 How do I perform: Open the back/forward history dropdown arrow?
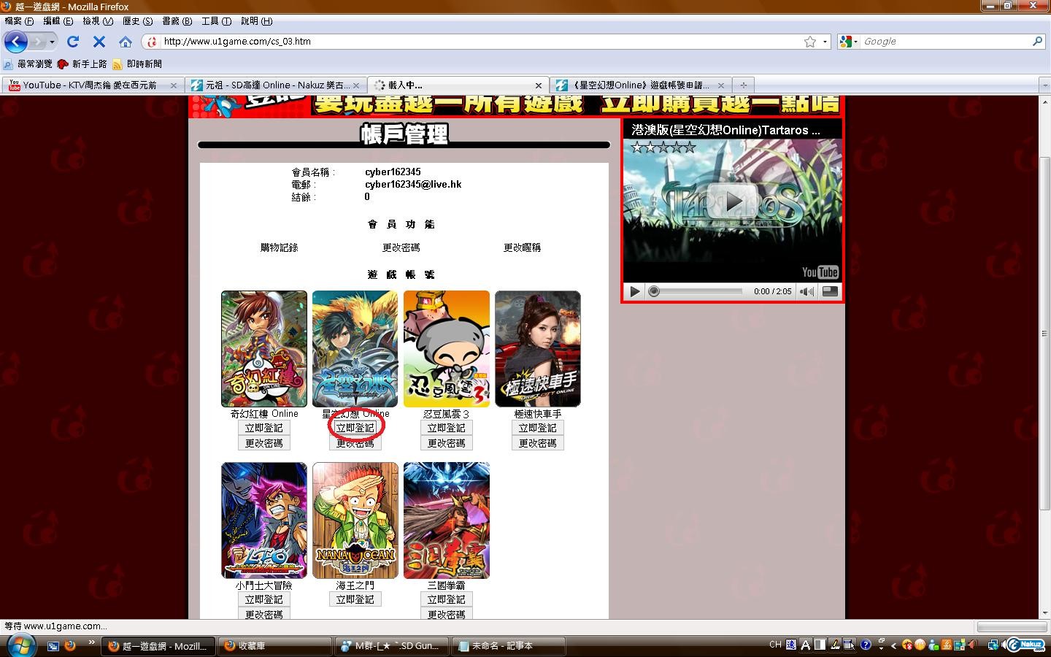52,42
